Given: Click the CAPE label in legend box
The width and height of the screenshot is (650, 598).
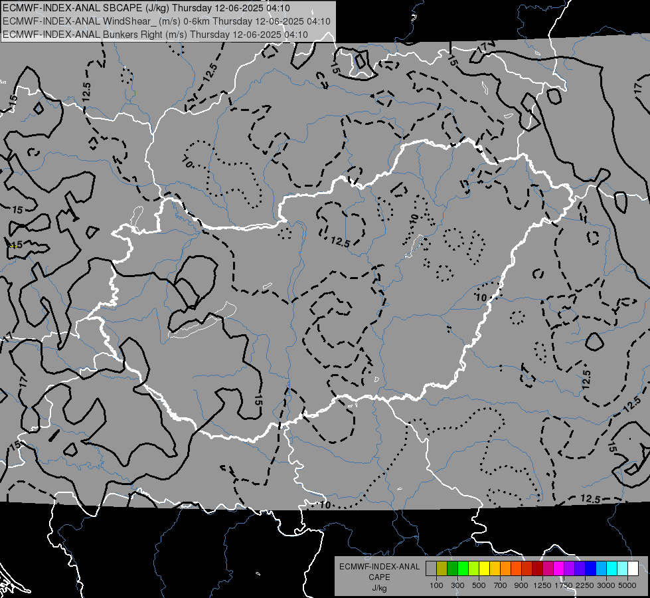Looking at the screenshot, I should coord(379,577).
